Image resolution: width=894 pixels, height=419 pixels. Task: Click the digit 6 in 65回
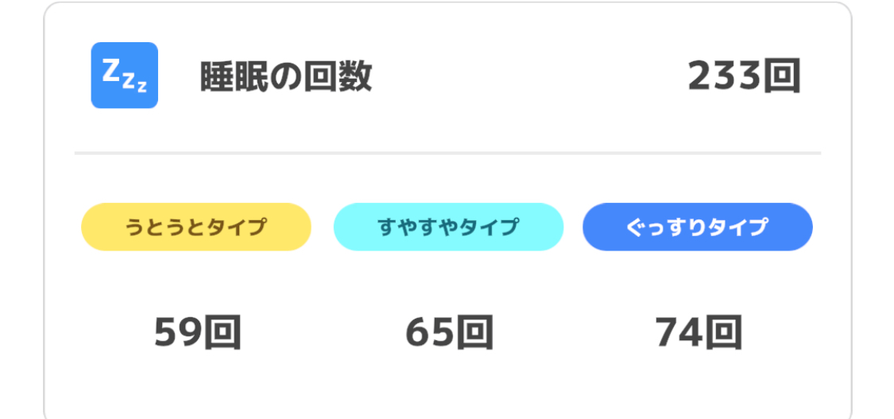(416, 333)
